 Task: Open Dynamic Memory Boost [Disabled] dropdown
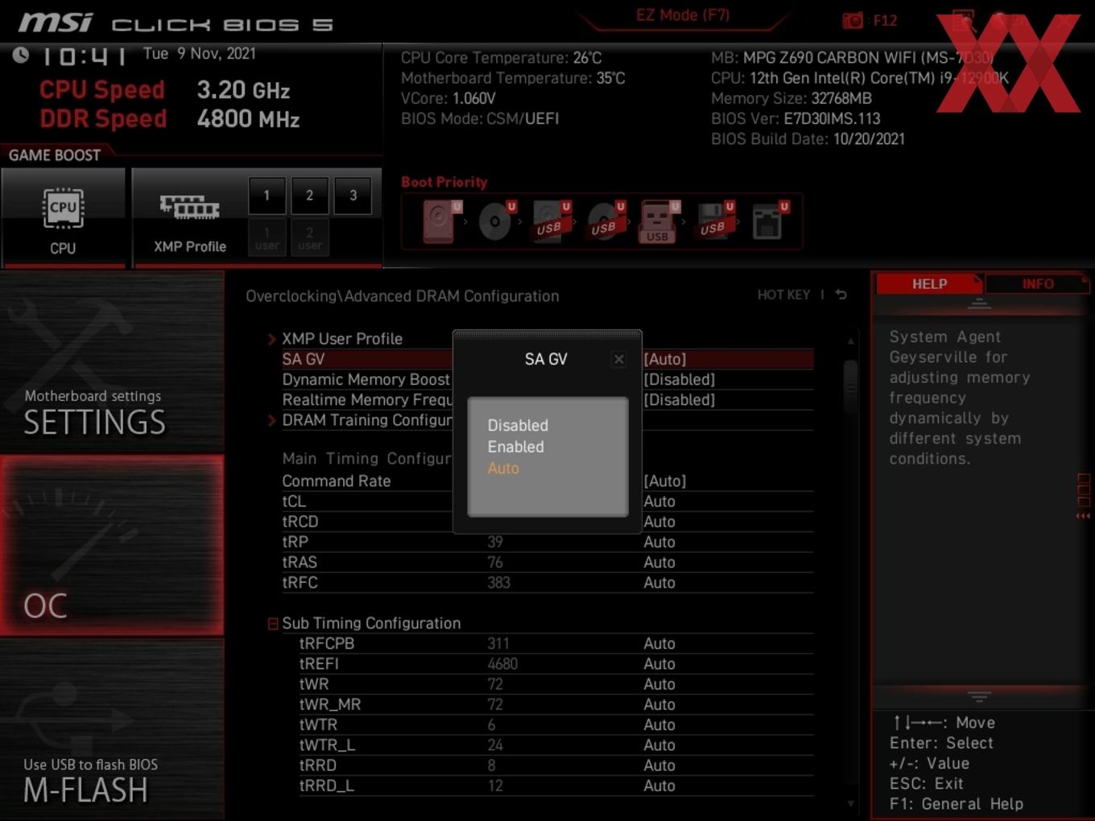(680, 379)
